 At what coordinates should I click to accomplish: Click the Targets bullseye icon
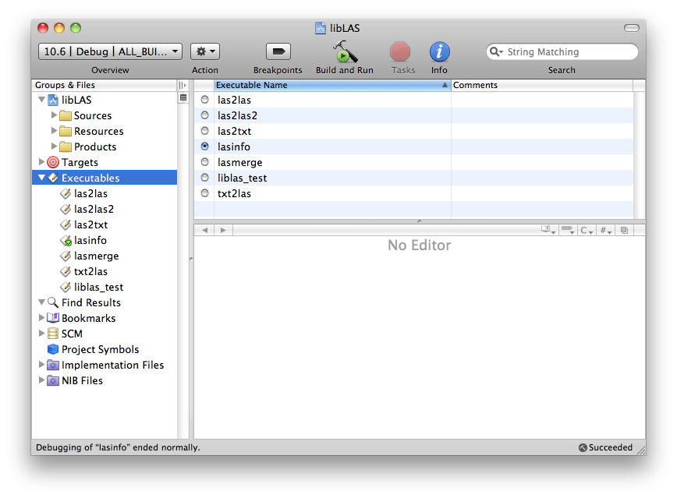click(53, 162)
